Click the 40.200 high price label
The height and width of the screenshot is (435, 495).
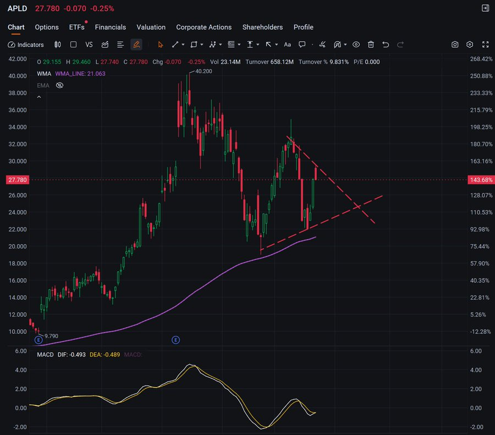click(204, 71)
